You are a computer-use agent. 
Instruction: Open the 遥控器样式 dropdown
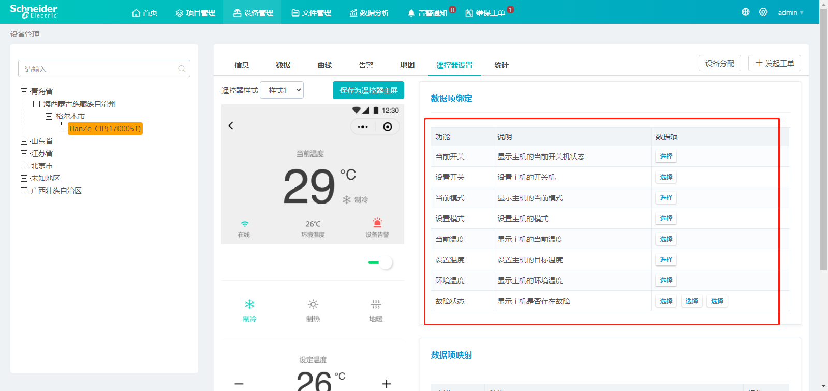pyautogui.click(x=282, y=90)
